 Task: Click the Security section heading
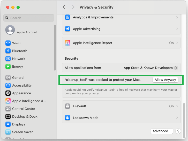tap(71, 58)
